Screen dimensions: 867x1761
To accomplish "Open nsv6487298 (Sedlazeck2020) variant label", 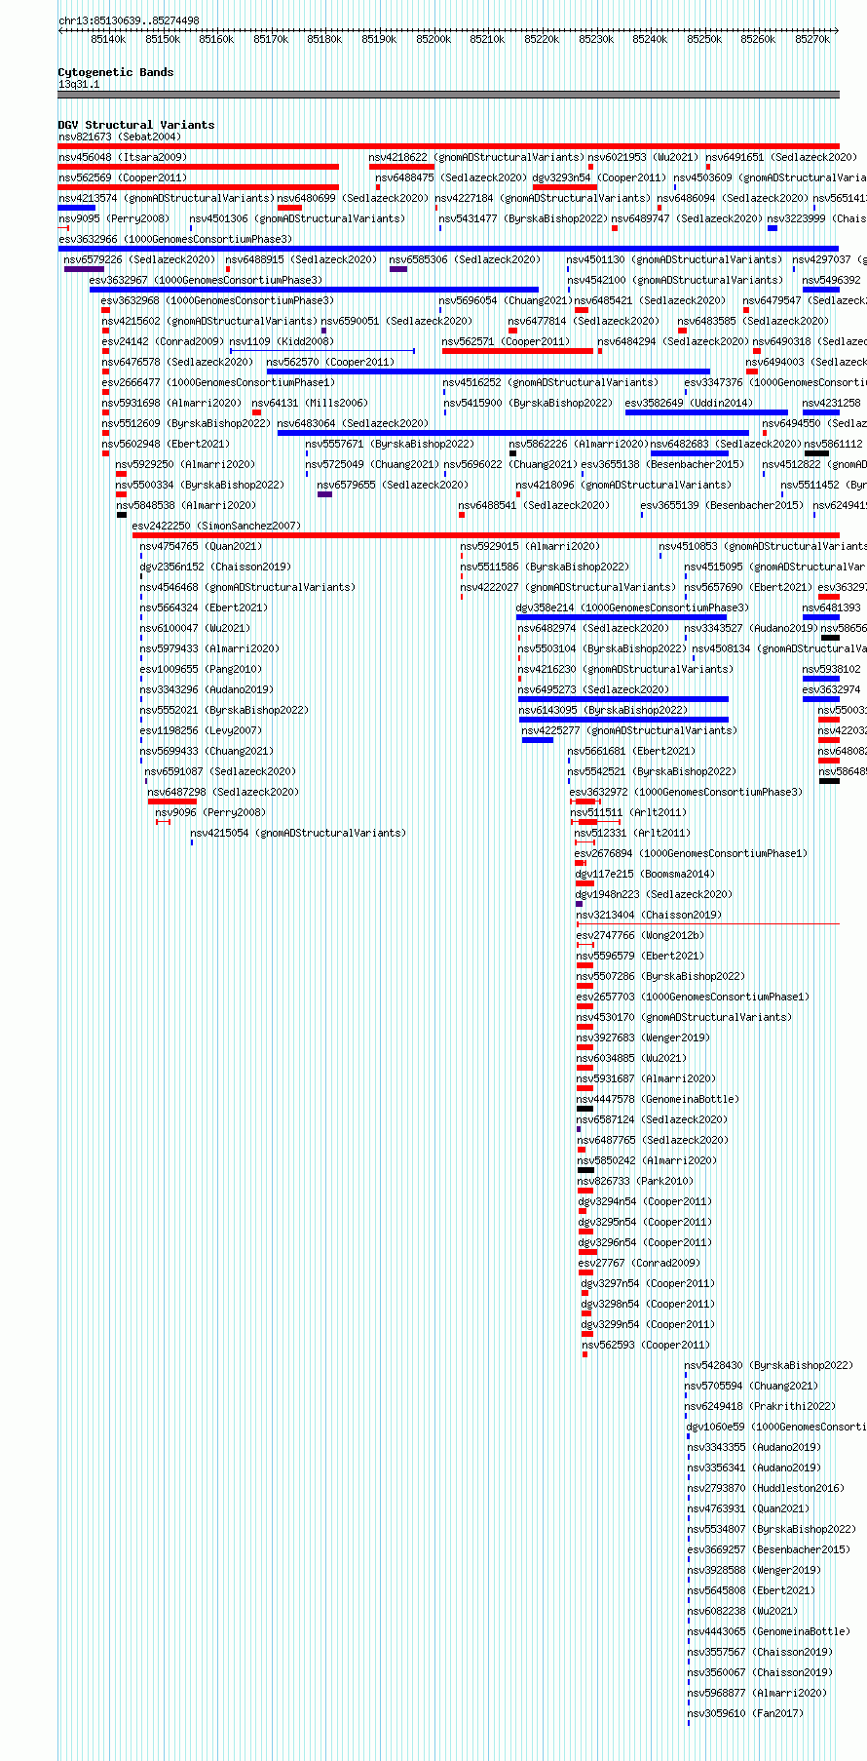I will tap(223, 792).
